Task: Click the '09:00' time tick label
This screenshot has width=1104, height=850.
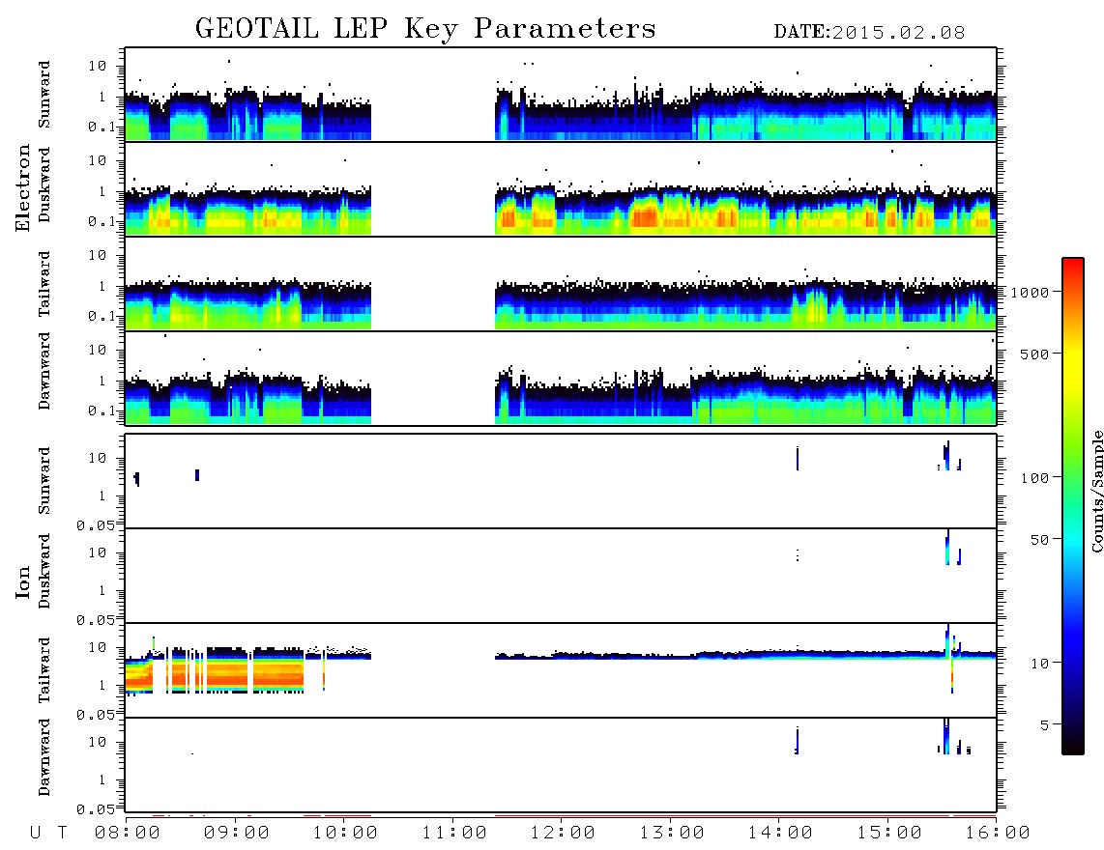Action: point(237,834)
